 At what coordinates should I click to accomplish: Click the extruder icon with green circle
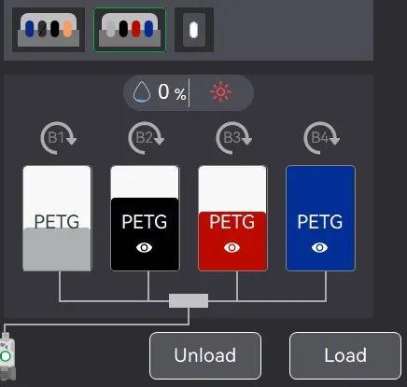pos(7,356)
